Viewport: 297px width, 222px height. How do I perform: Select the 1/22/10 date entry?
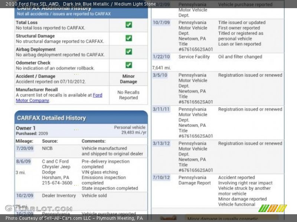coord(161,57)
